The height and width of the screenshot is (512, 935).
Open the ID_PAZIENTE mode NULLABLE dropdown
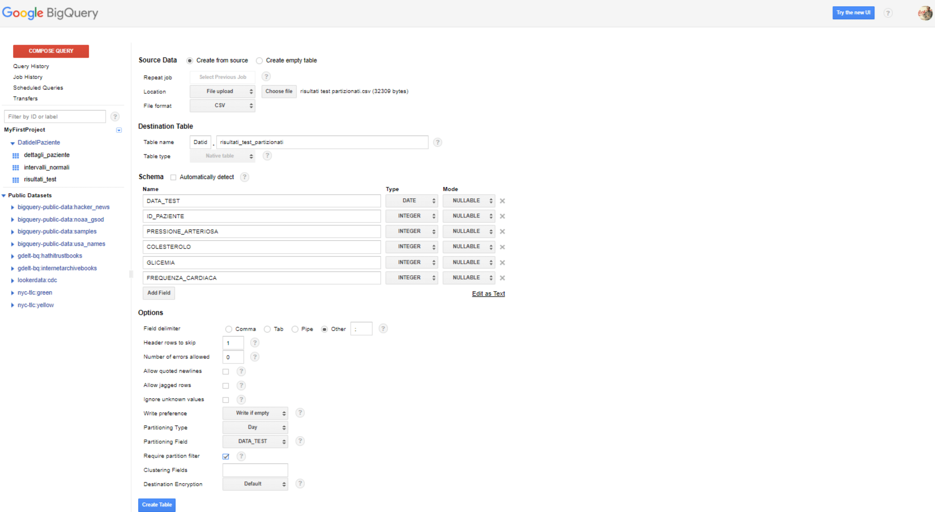[x=469, y=216]
